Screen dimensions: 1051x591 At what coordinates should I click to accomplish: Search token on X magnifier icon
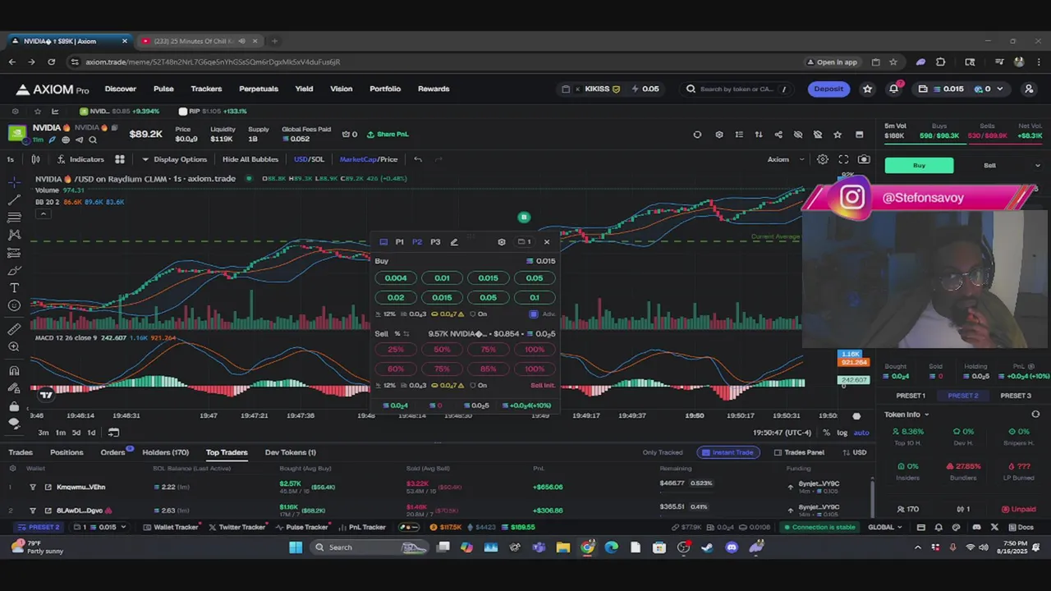point(92,140)
